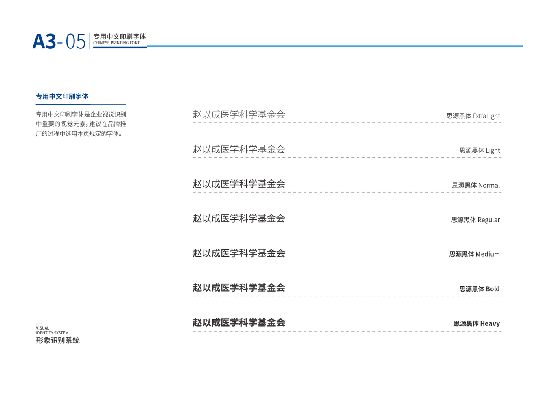Click the label 思源黑体 Bold
The width and height of the screenshot is (556, 393).
pyautogui.click(x=479, y=289)
